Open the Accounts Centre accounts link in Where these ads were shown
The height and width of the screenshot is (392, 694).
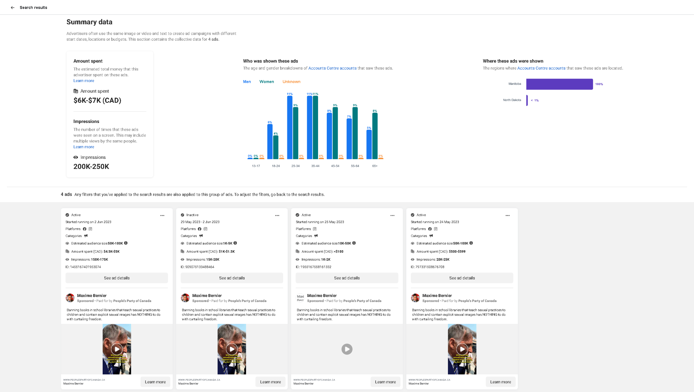pyautogui.click(x=541, y=68)
